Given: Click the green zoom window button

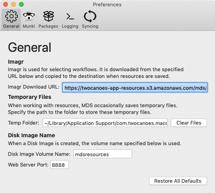Looking at the screenshot, I should [21, 4].
